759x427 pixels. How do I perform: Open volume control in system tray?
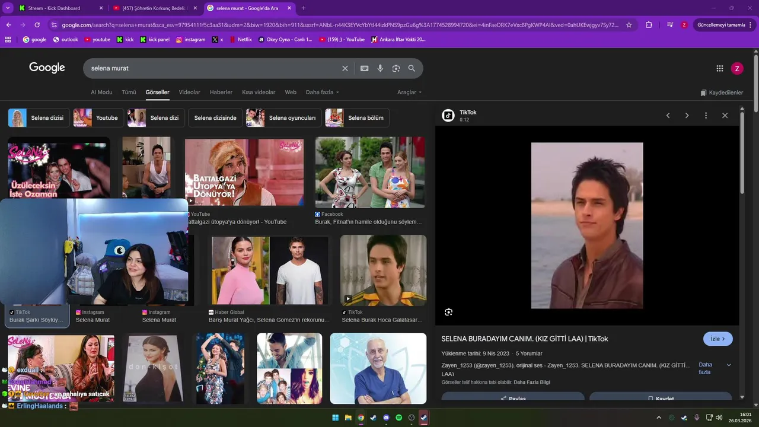click(719, 418)
